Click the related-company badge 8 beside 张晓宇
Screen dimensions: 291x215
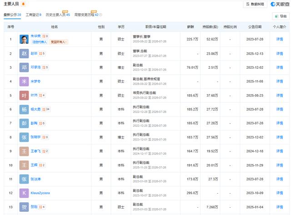(45, 137)
